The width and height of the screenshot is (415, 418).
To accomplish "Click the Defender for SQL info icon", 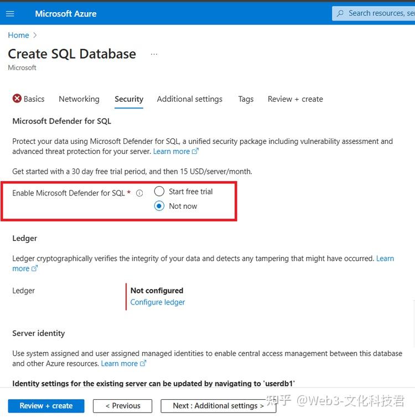I will tap(139, 193).
